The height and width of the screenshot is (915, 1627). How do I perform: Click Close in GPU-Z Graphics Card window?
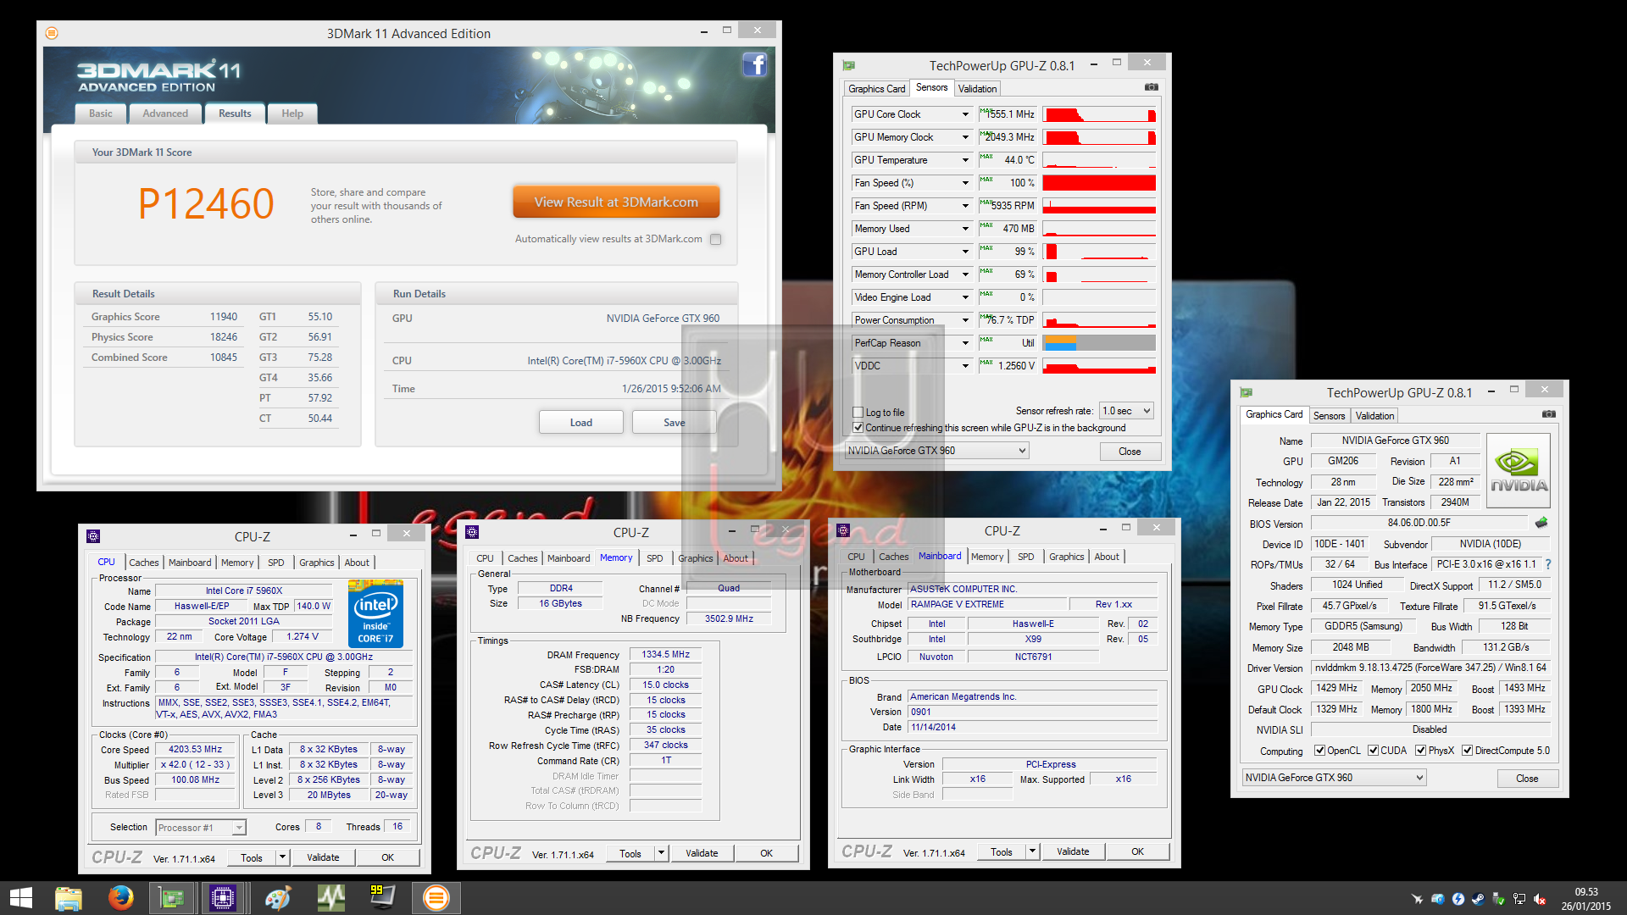[x=1527, y=779]
